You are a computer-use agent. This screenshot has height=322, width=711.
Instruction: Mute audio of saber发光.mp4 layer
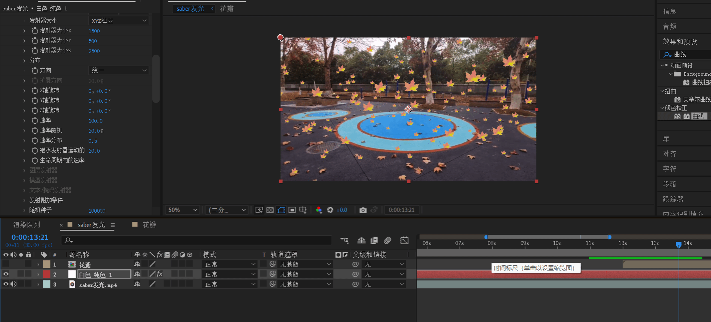[14, 284]
